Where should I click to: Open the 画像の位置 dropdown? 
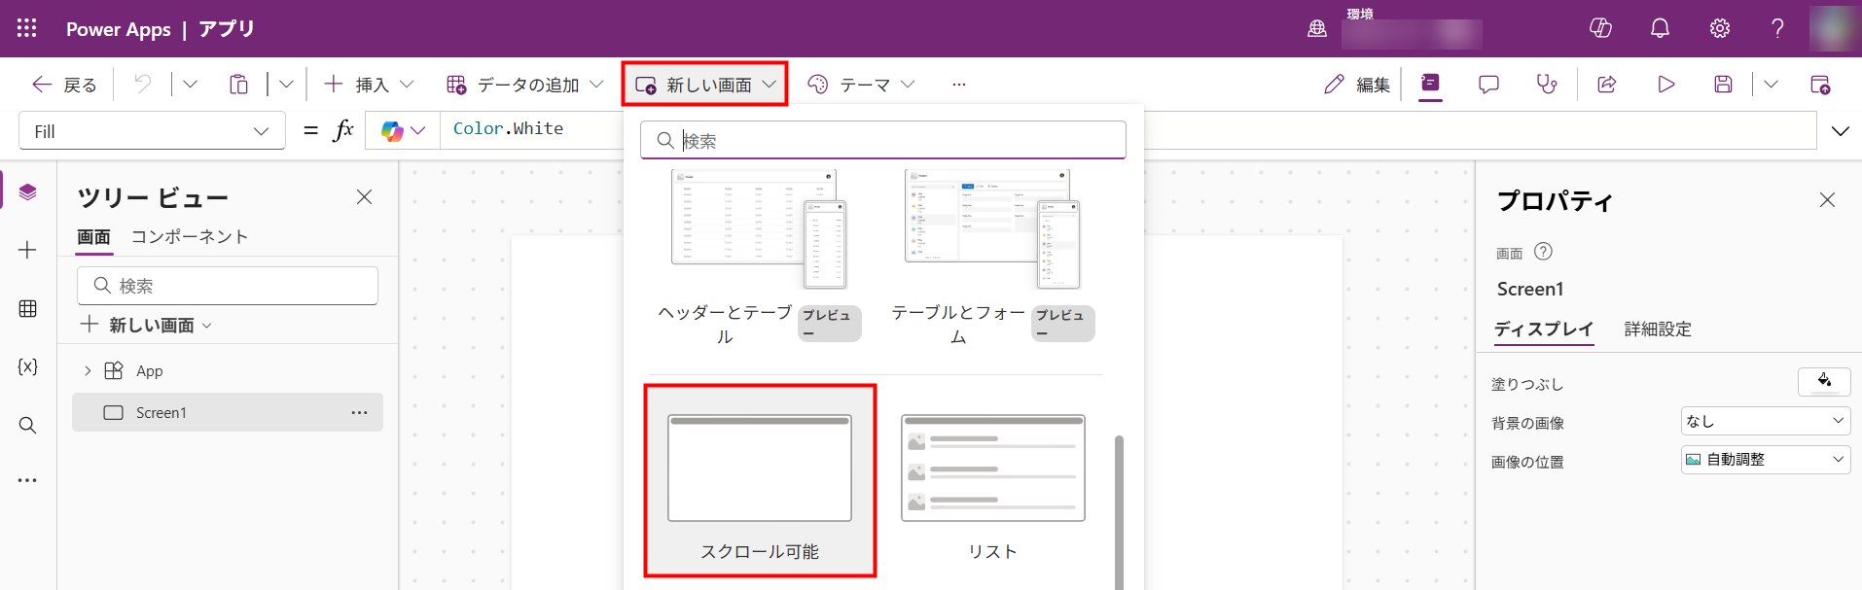coord(1765,460)
